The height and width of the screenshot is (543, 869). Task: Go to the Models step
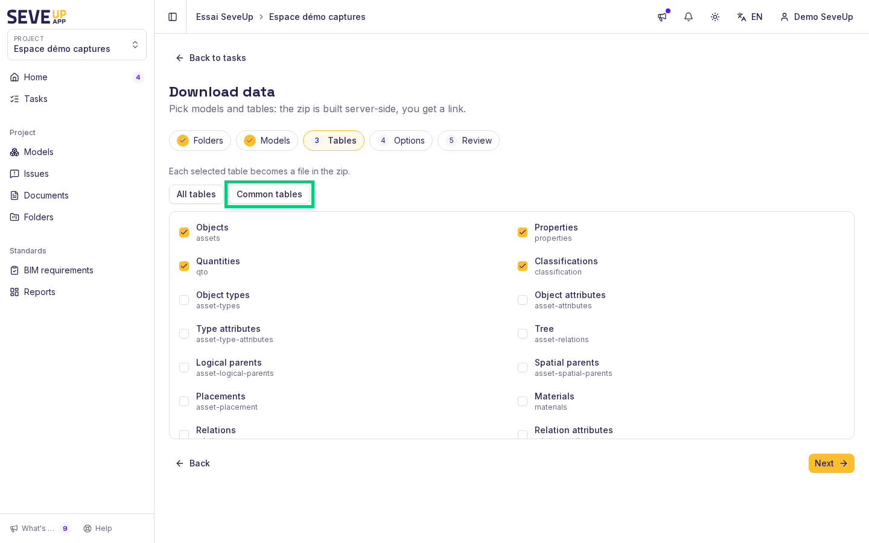(267, 141)
